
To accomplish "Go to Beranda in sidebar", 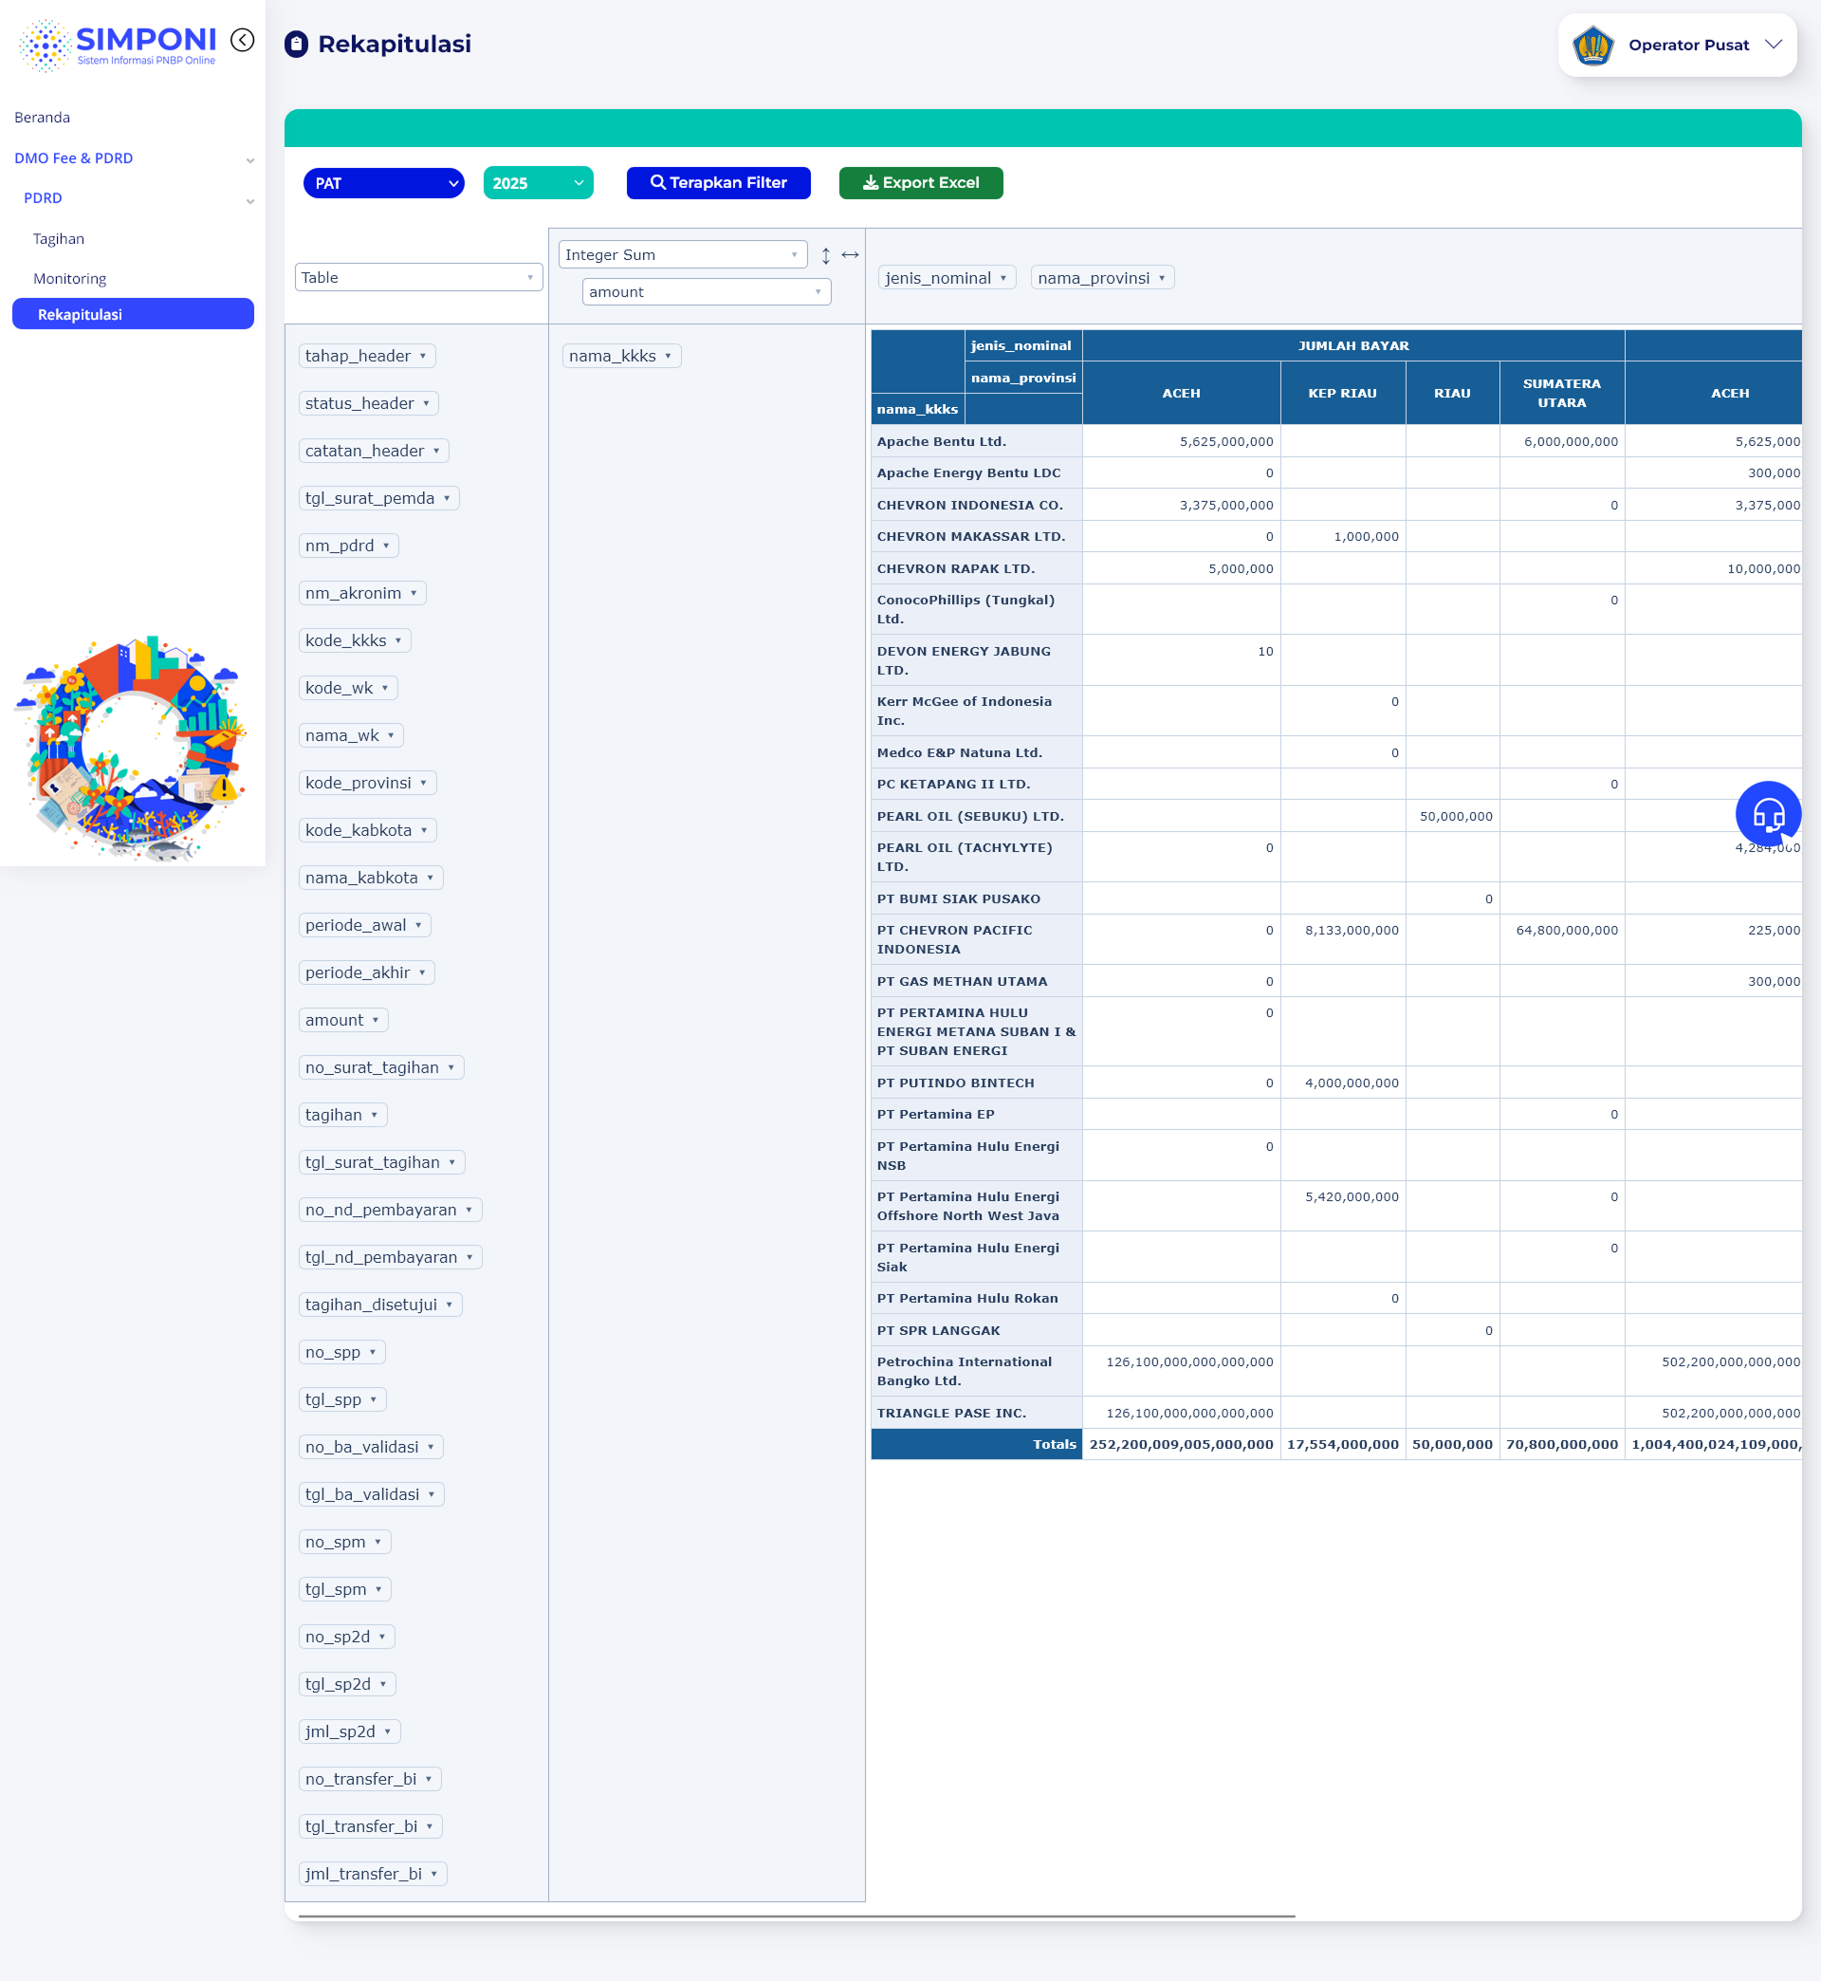I will (x=43, y=118).
